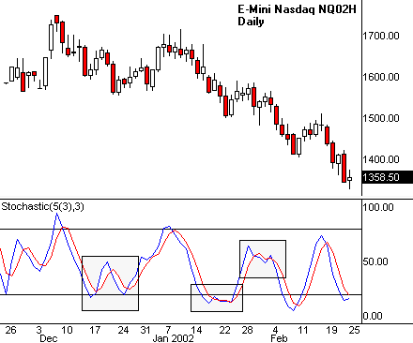This screenshot has width=413, height=343.
Task: Click the 'Stochastic(5(3),3)' indicator label
Action: (43, 206)
